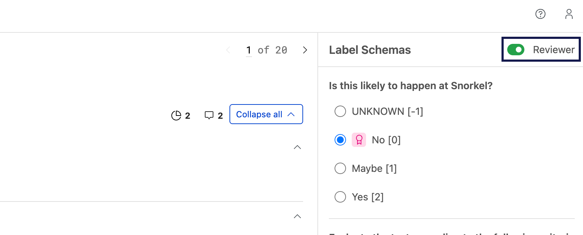Image resolution: width=583 pixels, height=235 pixels.
Task: Collapse the upper section with its chevron
Action: 297,147
